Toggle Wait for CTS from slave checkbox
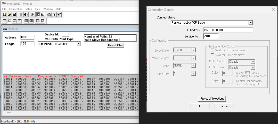The width and height of the screenshot is (278, 124). point(212,55)
